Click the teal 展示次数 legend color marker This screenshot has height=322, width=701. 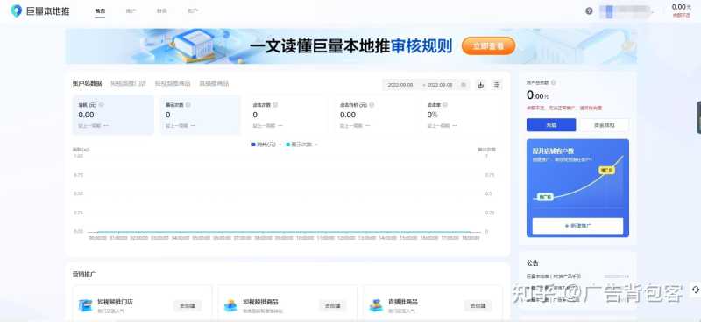click(288, 144)
